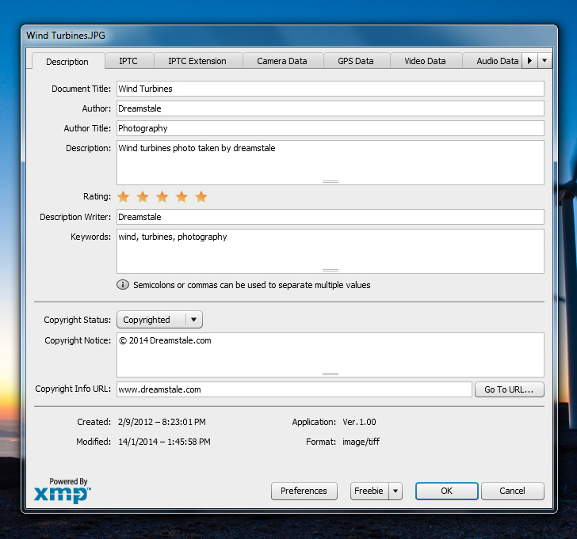Image resolution: width=577 pixels, height=539 pixels.
Task: Open the Camera Data tab
Action: coord(281,61)
